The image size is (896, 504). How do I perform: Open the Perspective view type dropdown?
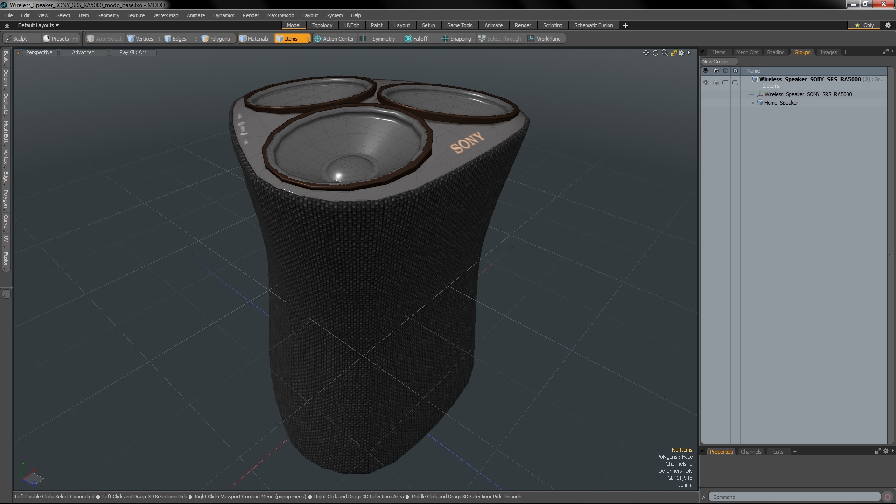click(x=39, y=52)
